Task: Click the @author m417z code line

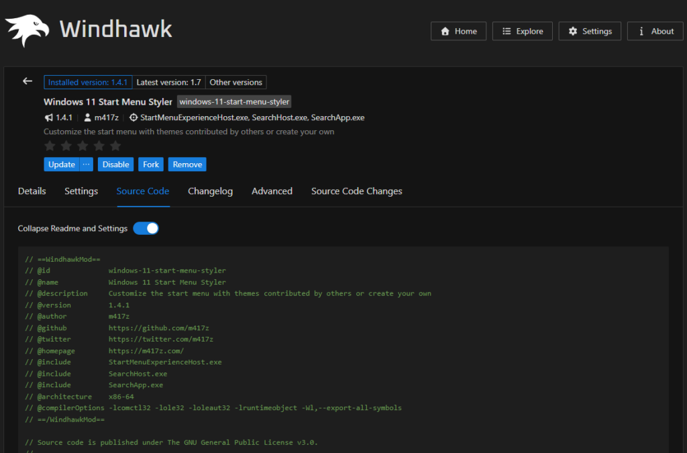Action: click(77, 316)
